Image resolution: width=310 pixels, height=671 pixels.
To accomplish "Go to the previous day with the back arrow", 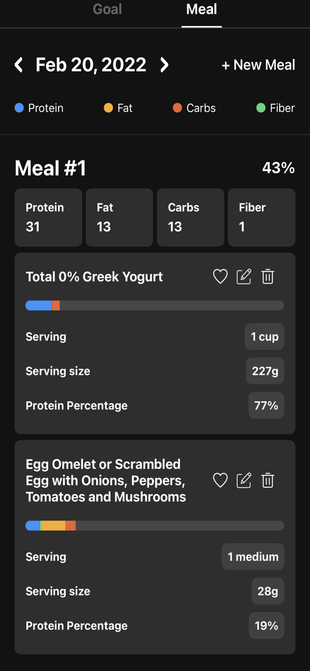I will pos(19,64).
